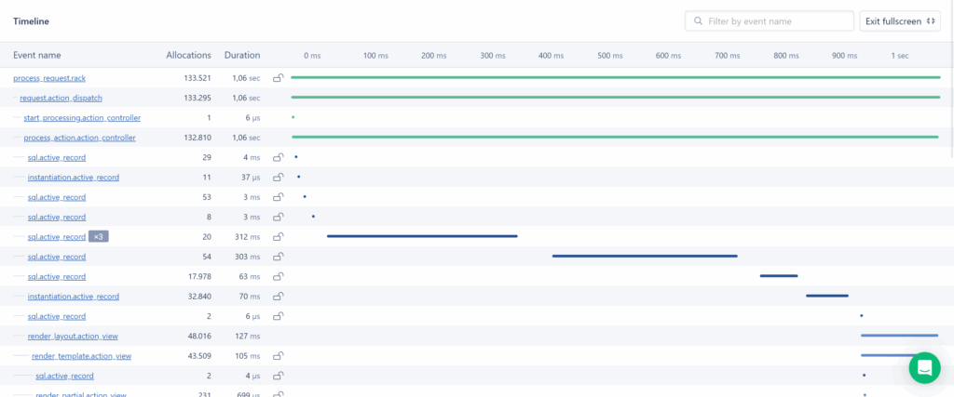Click the 312 ms blue timeline bar
954x397 pixels.
point(422,236)
